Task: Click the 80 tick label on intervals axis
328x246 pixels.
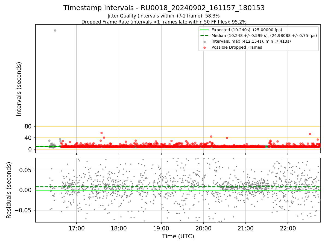Action: (x=29, y=126)
